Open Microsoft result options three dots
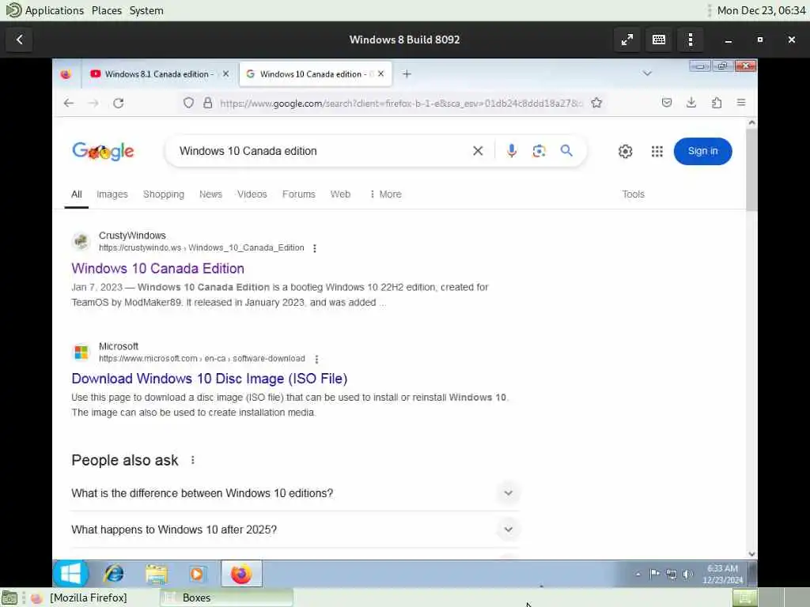 pyautogui.click(x=316, y=359)
